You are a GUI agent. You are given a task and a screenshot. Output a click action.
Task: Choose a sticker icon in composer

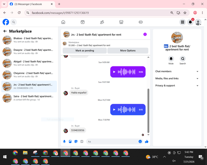[x=76, y=141]
